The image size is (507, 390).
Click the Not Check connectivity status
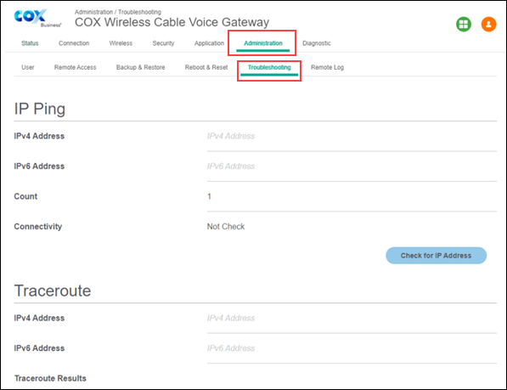click(x=226, y=227)
